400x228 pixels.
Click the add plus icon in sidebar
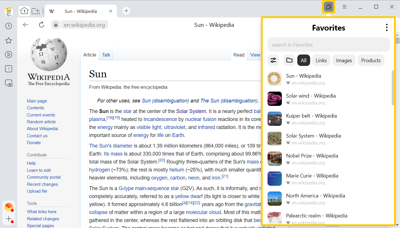(x=9, y=219)
